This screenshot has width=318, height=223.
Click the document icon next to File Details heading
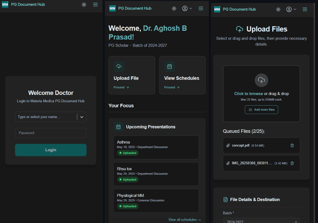click(x=226, y=199)
